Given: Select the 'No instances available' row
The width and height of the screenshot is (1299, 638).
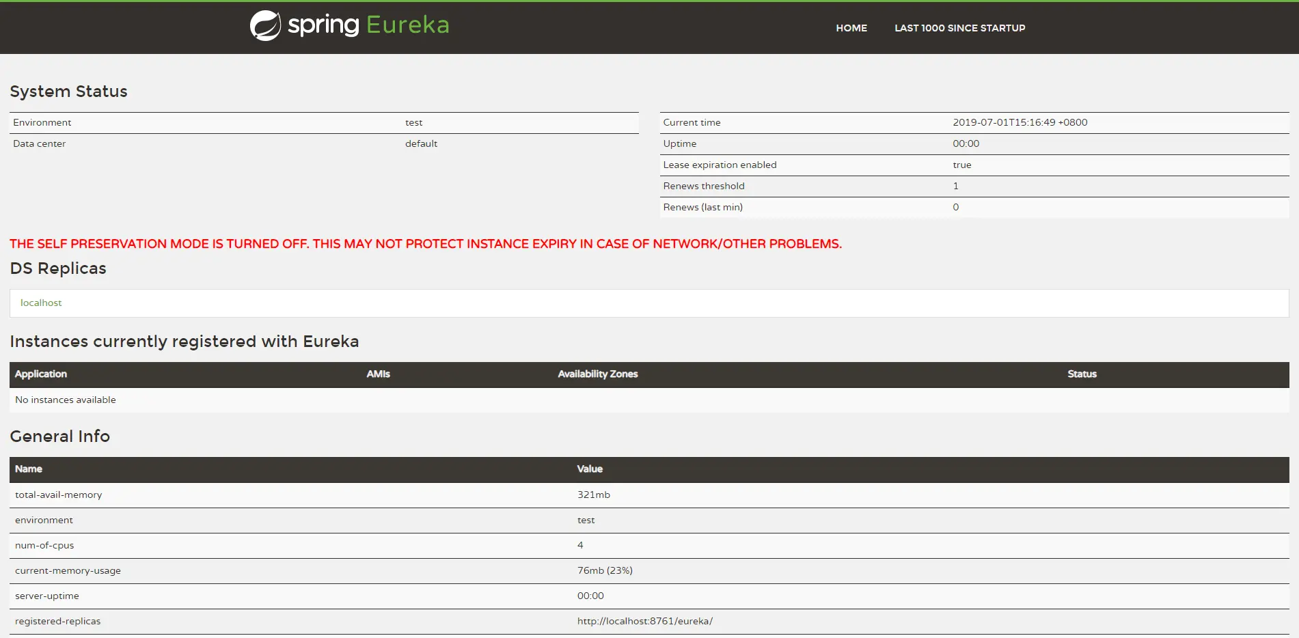Looking at the screenshot, I should point(649,400).
